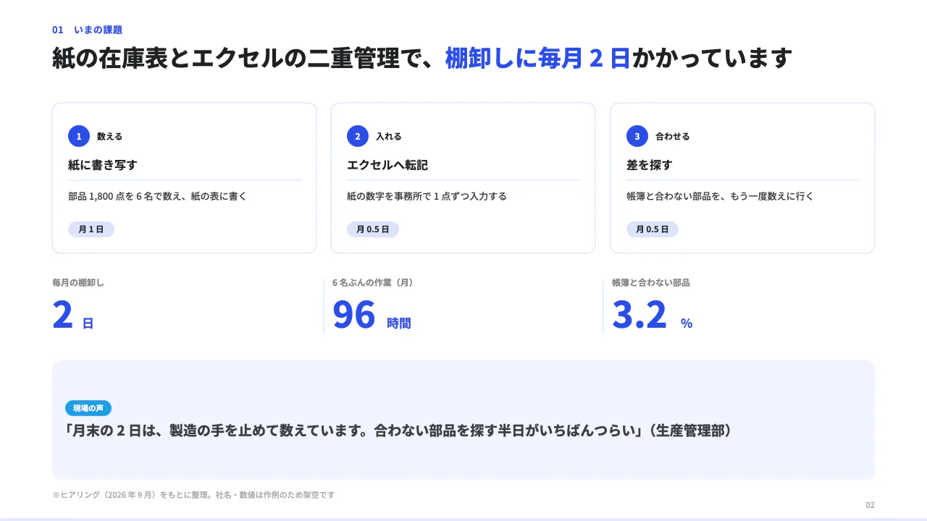Select the metric label 毎月の棚卸し
The width and height of the screenshot is (927, 521).
coord(78,283)
